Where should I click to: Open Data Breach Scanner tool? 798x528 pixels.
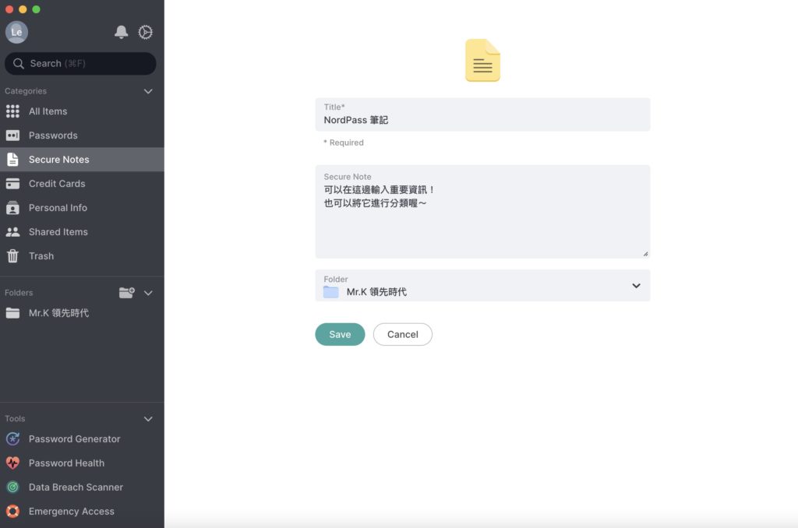coord(82,488)
